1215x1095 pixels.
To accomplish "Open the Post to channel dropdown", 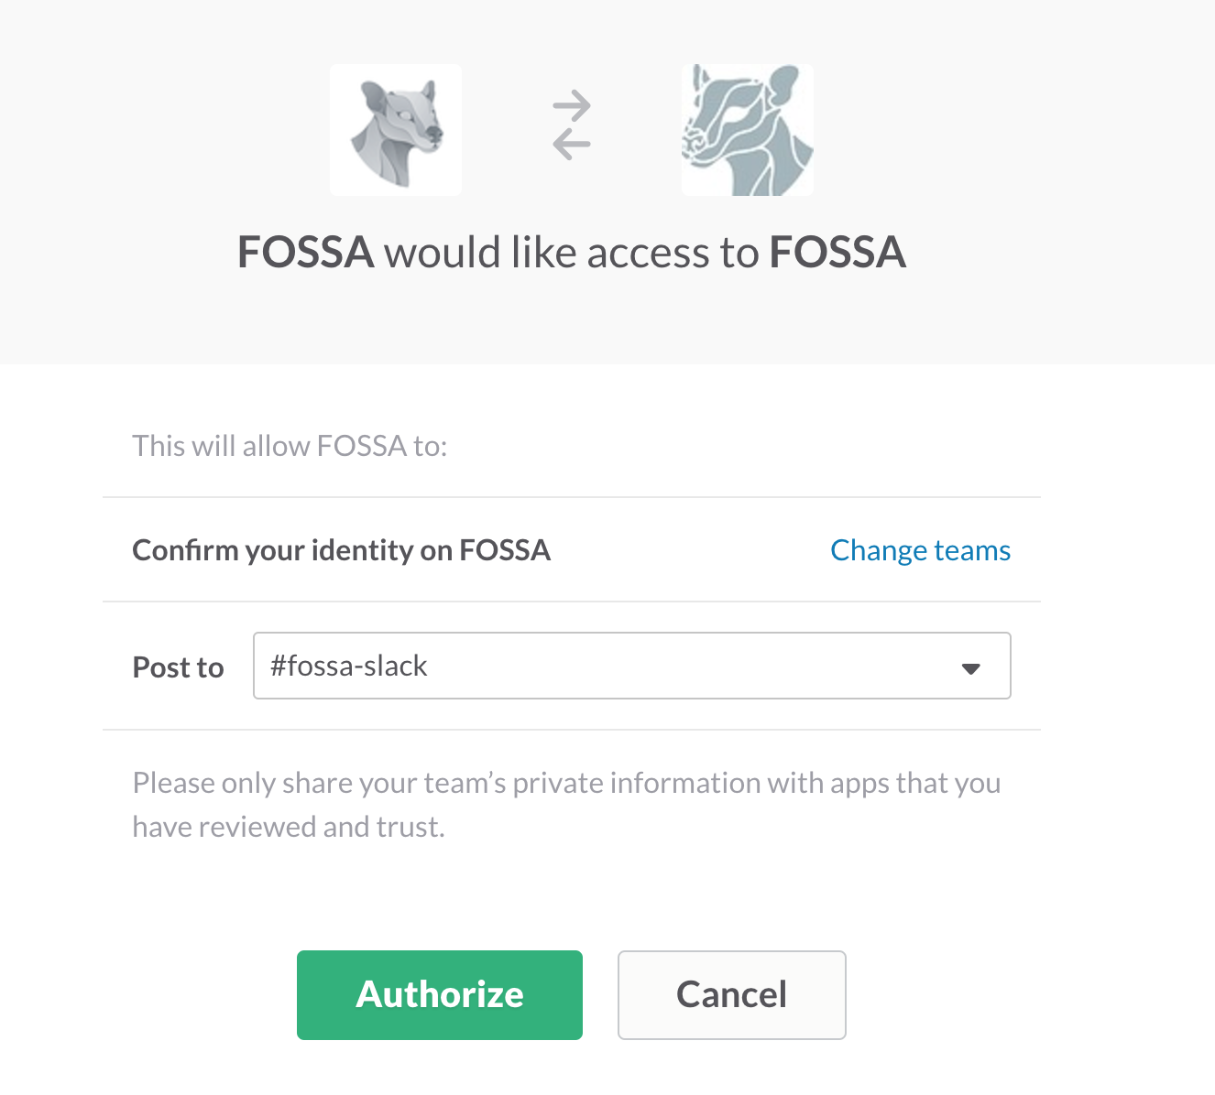I will (x=632, y=666).
